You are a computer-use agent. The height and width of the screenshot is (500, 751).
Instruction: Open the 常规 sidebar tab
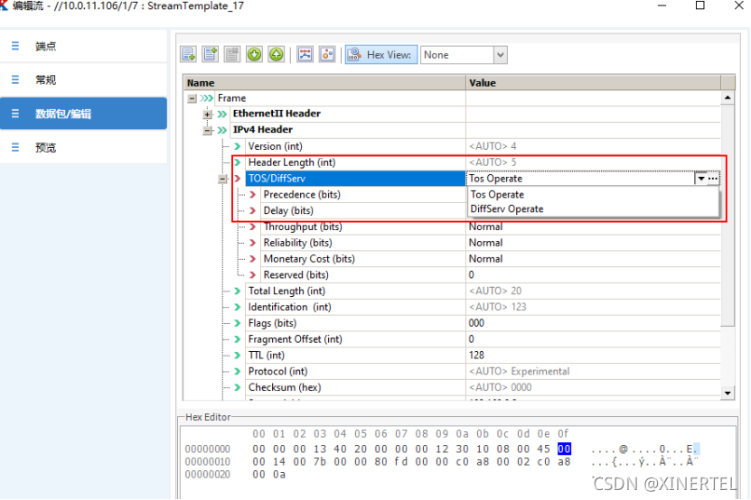click(83, 80)
